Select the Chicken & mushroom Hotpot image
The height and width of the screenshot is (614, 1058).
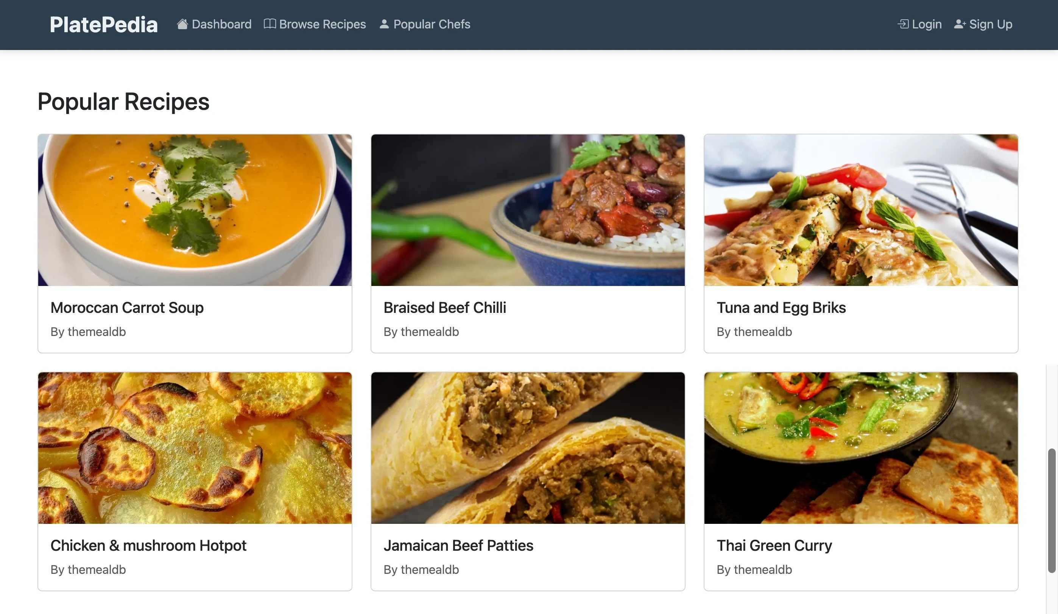pyautogui.click(x=195, y=448)
